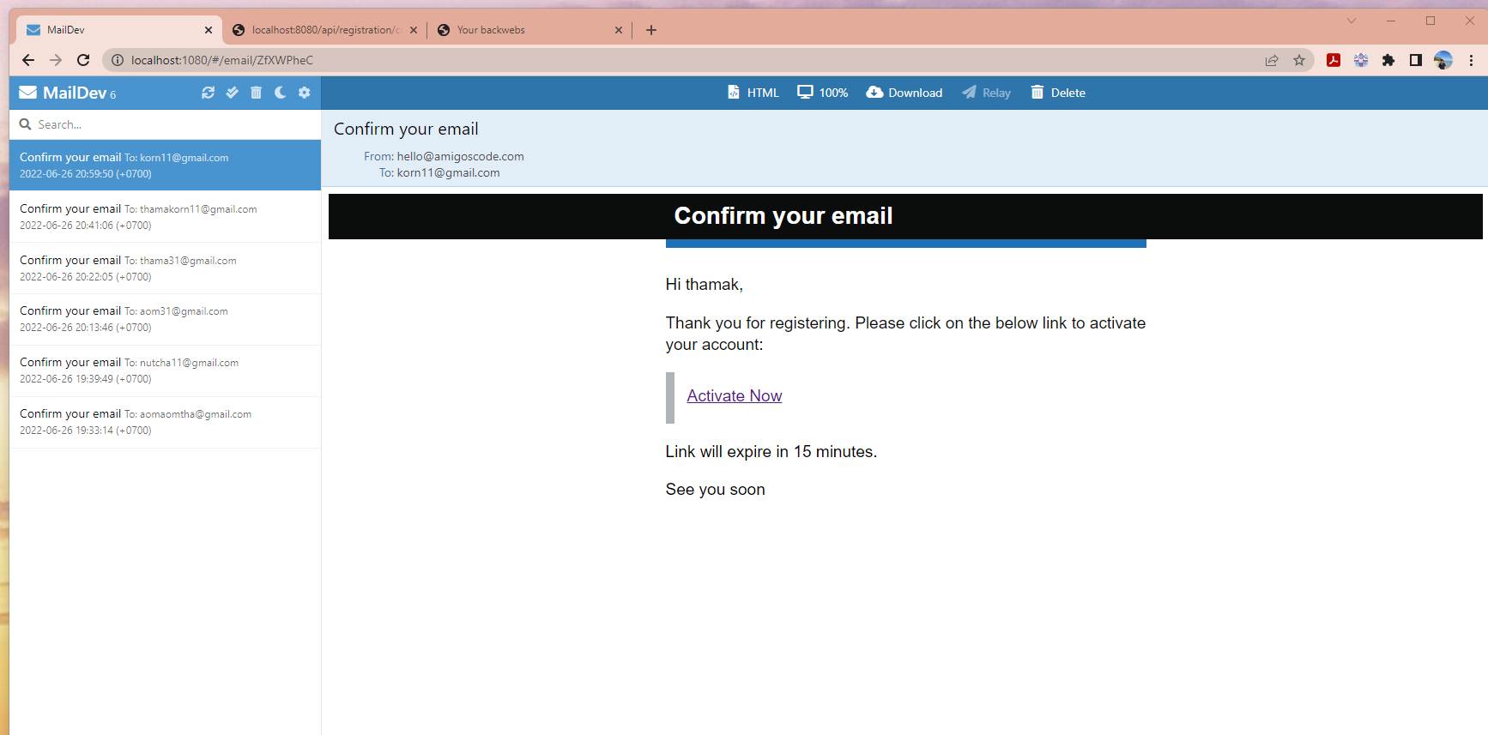Download the current email
This screenshot has width=1488, height=735.
tap(904, 93)
